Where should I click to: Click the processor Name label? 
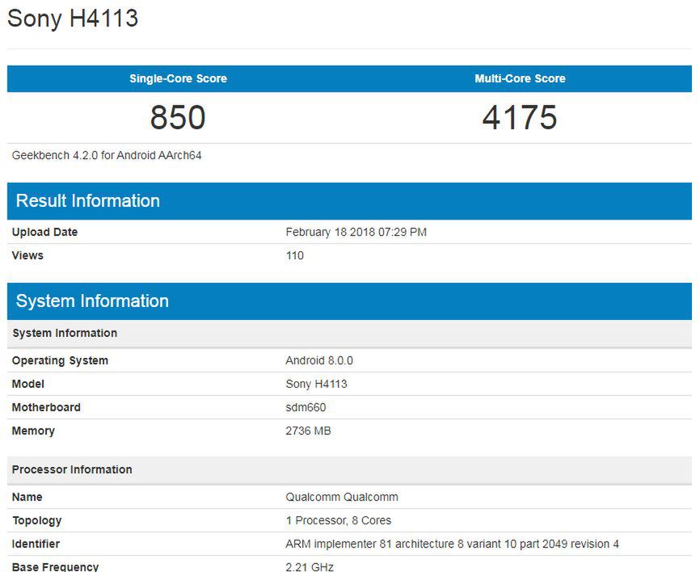27,497
